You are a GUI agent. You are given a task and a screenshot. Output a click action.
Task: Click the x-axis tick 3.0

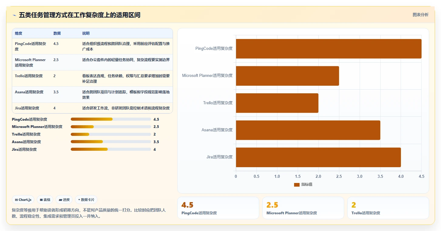click(x=360, y=177)
